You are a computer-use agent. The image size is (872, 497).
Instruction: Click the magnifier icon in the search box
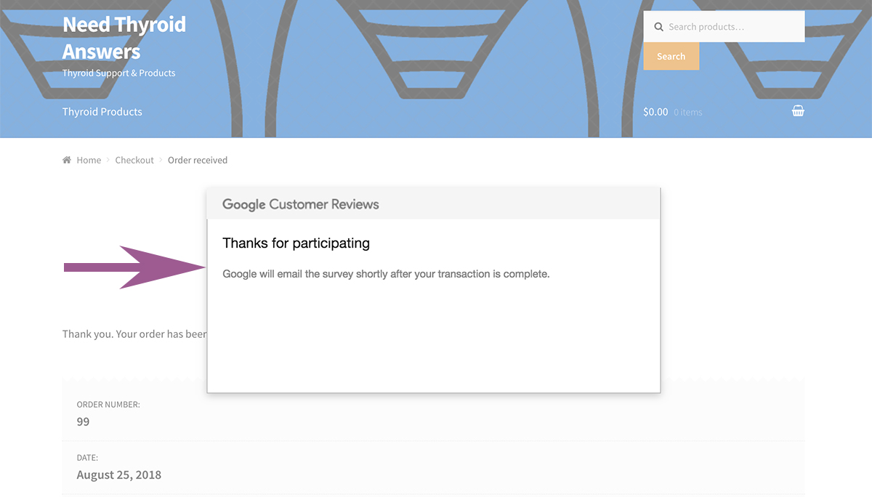click(x=658, y=27)
